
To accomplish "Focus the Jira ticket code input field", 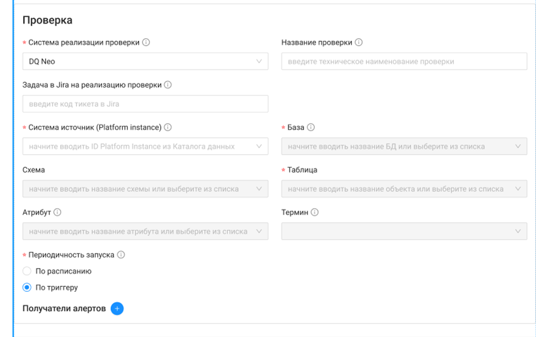I will click(145, 104).
